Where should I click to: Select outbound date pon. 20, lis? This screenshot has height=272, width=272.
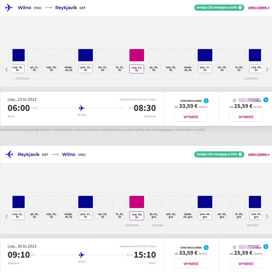coord(86,69)
